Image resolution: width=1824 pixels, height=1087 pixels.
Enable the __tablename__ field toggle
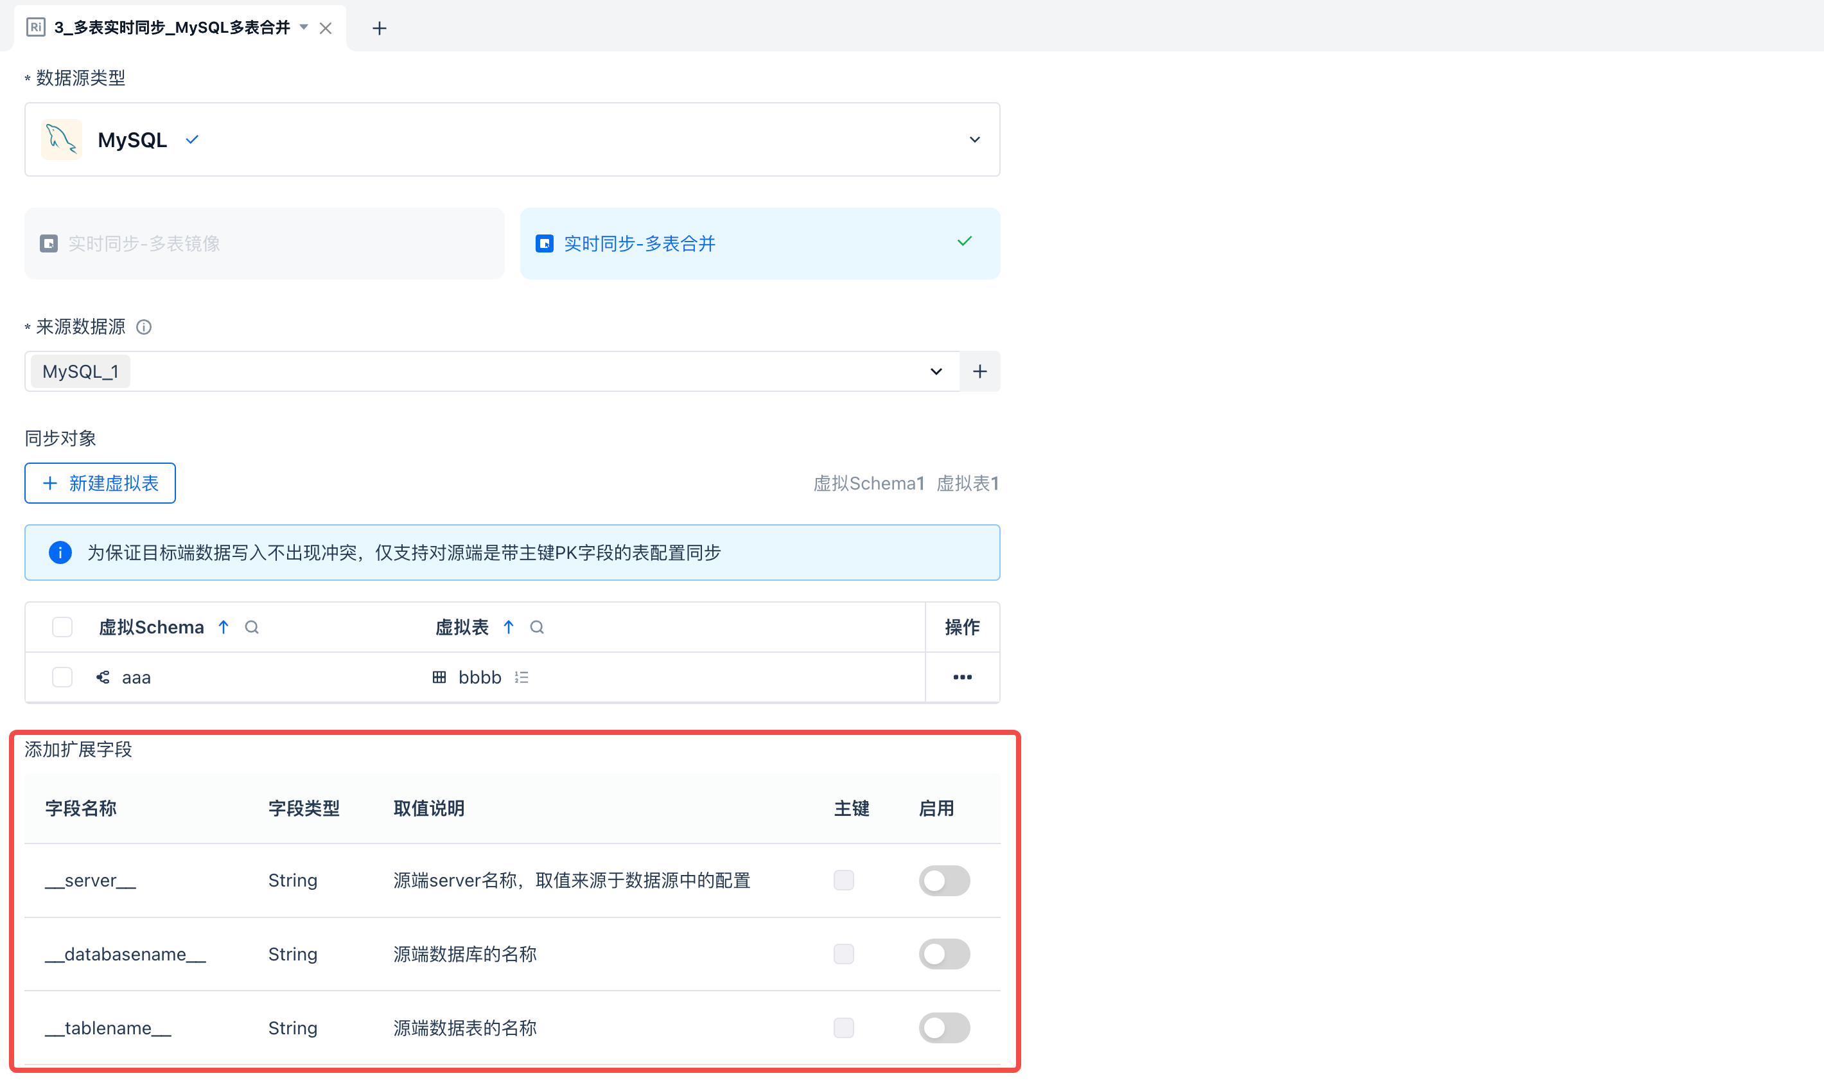pyautogui.click(x=944, y=1028)
